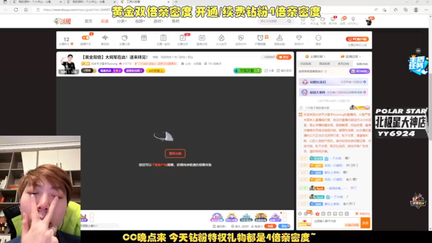Switch to the first (daily) ranking tab

[x=306, y=64]
